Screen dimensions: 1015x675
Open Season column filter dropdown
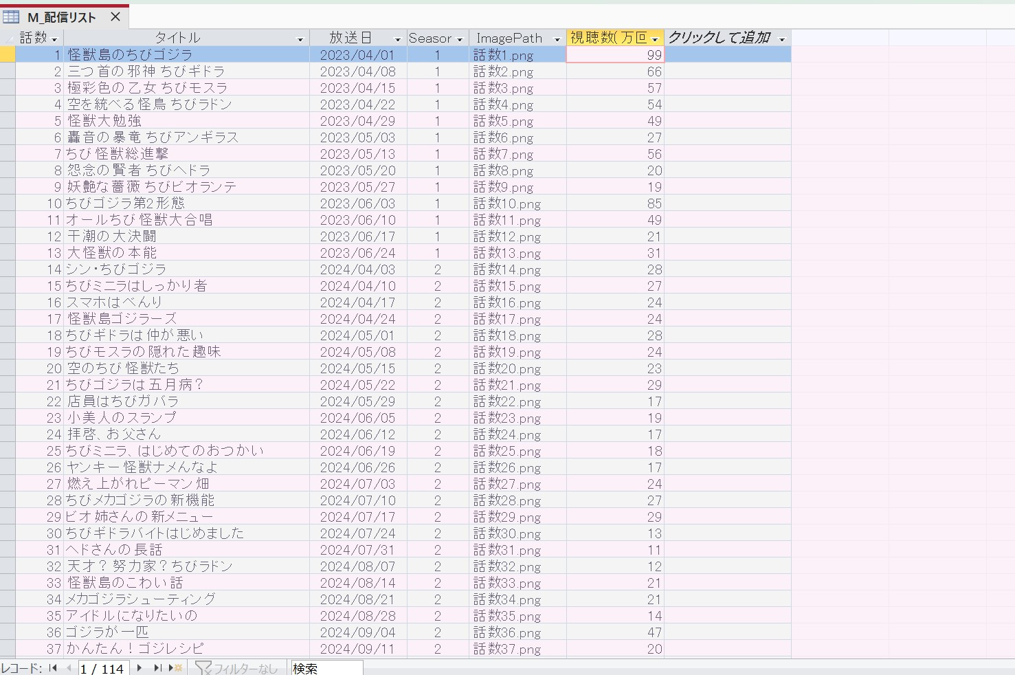pyautogui.click(x=460, y=39)
